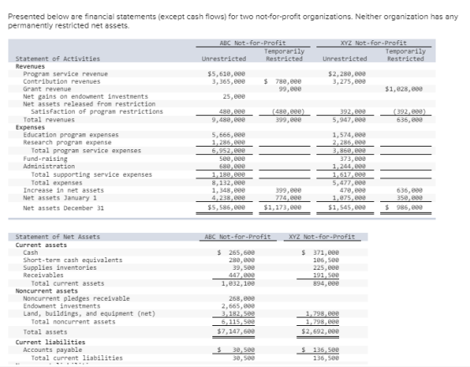Select the 268,000 noncurrent pledges value

click(x=242, y=298)
